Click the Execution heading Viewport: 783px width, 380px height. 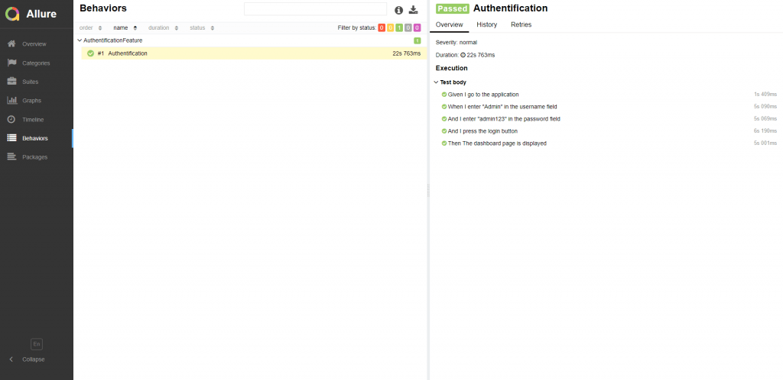pos(451,68)
